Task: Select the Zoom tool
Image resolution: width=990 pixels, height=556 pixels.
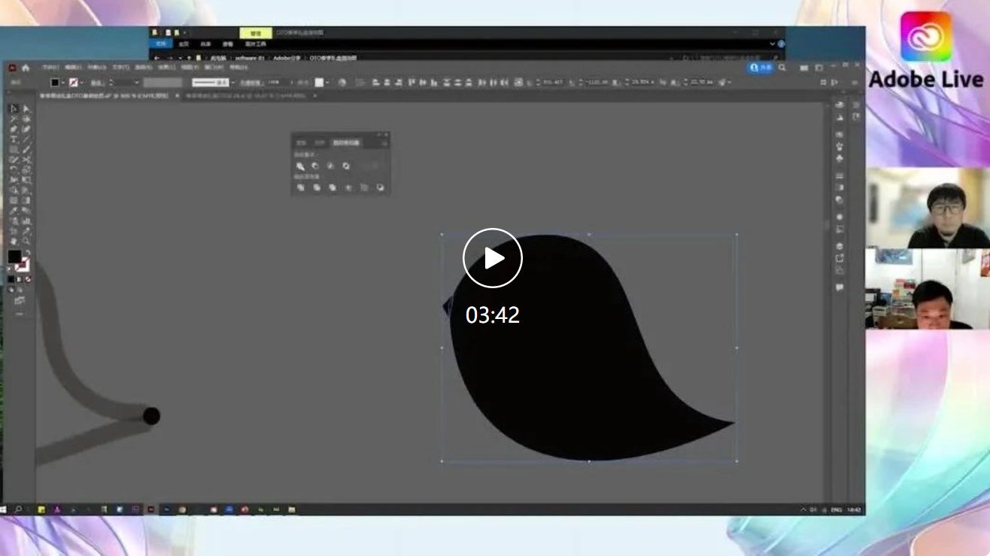Action: click(27, 241)
